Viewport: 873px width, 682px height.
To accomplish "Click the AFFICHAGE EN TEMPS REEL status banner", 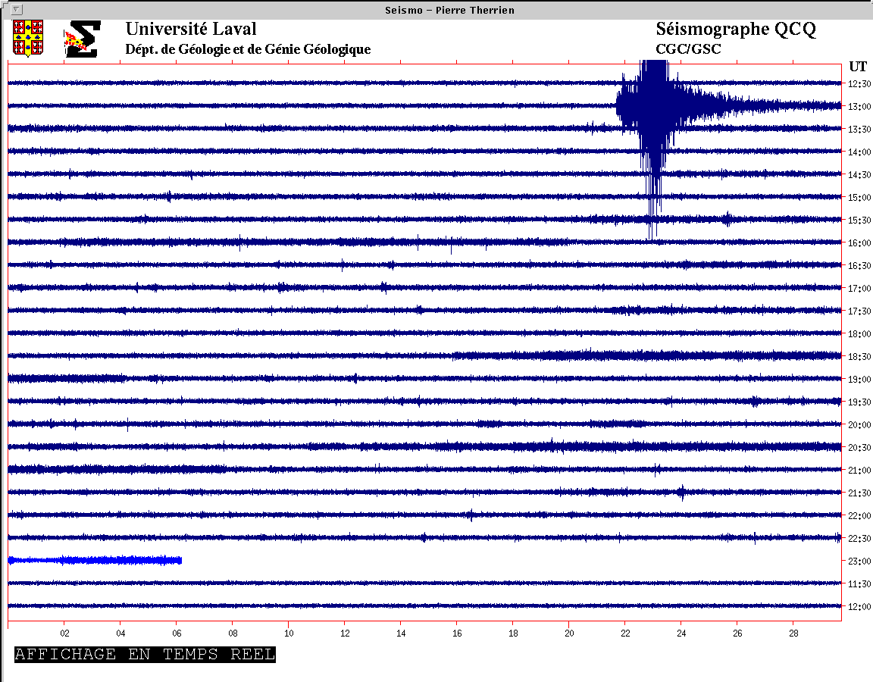I will pos(145,654).
